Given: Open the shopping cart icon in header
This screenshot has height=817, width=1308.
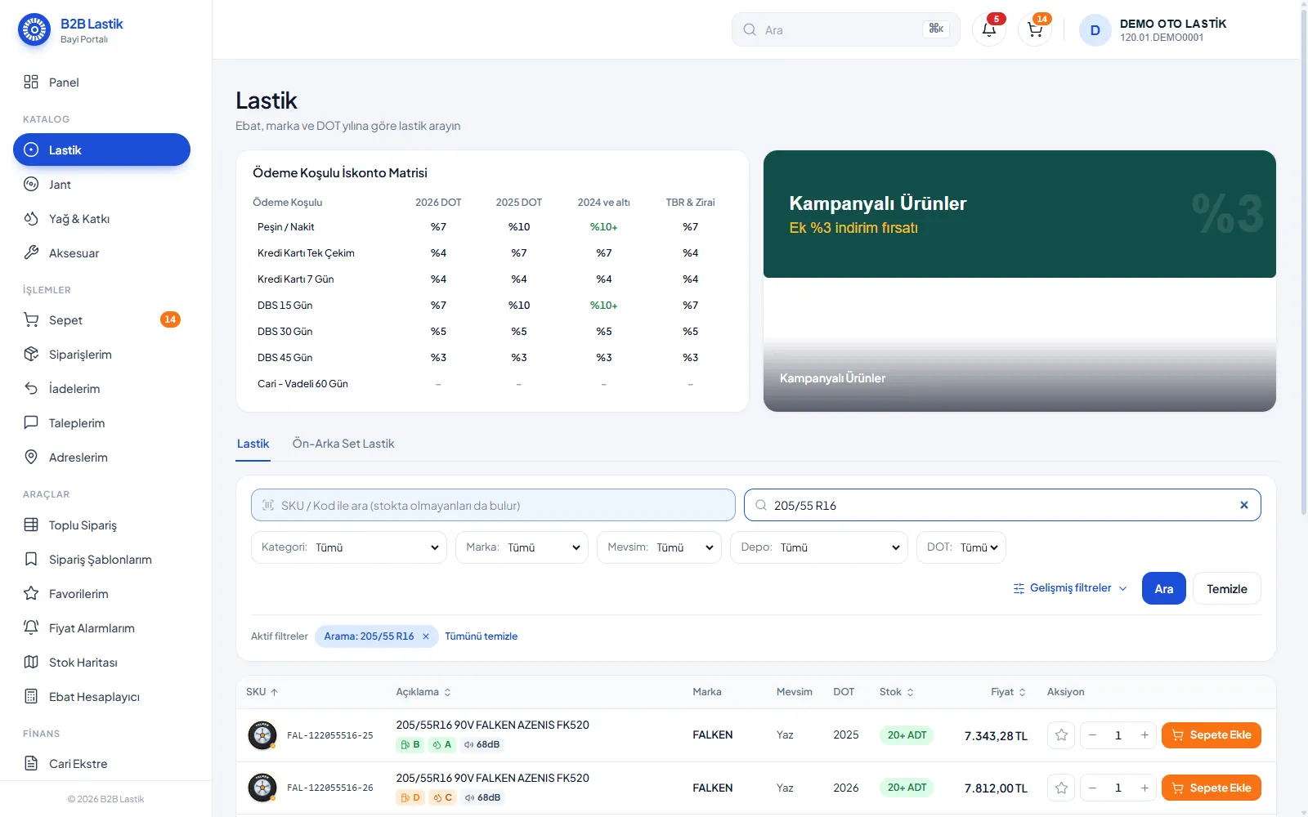Looking at the screenshot, I should tap(1035, 29).
